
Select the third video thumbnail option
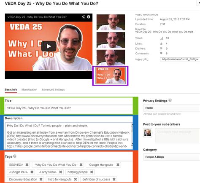tap(111, 58)
